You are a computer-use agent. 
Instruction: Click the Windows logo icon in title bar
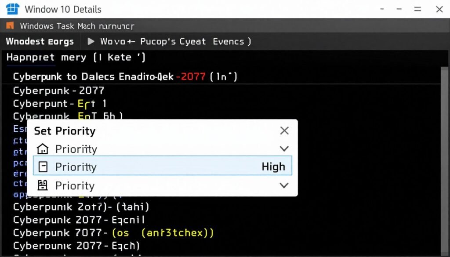coord(12,9)
